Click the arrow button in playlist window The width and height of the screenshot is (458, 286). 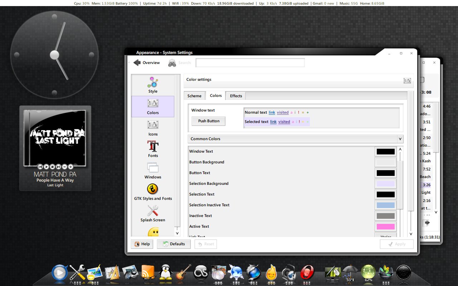pos(426,223)
